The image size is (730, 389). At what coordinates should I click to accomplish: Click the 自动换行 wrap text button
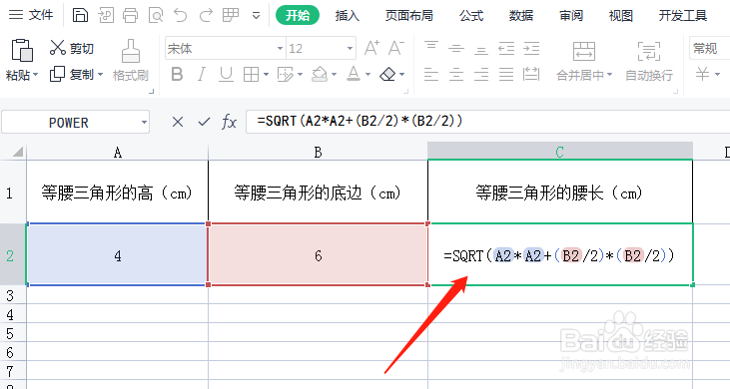coord(649,61)
